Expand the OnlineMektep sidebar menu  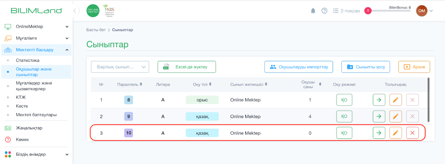[x=36, y=27]
